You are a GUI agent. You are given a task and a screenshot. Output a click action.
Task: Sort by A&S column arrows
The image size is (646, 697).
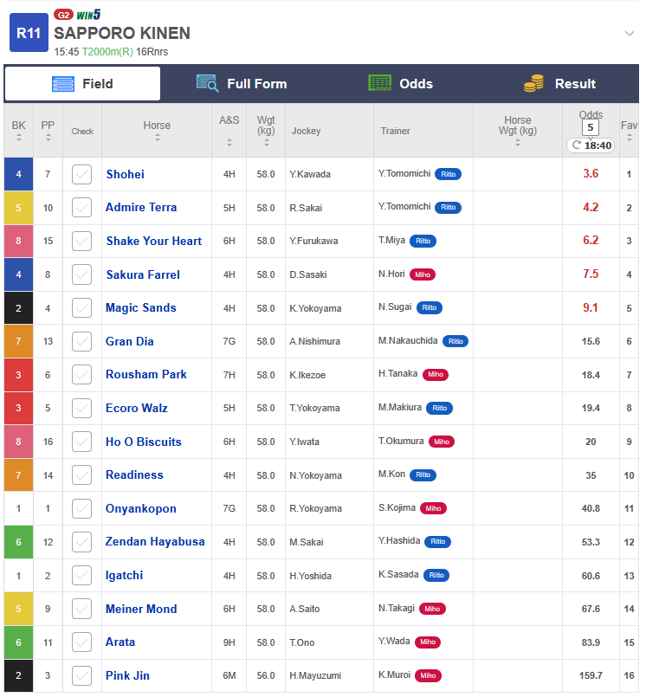coord(229,142)
